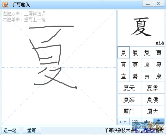Click the handwriting input app icon
This screenshot has height=135, width=166.
click(x=5, y=5)
